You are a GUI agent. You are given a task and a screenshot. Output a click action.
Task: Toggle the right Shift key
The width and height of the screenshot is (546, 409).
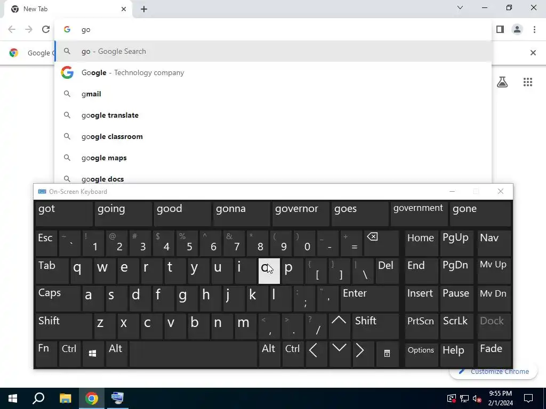tap(375, 326)
